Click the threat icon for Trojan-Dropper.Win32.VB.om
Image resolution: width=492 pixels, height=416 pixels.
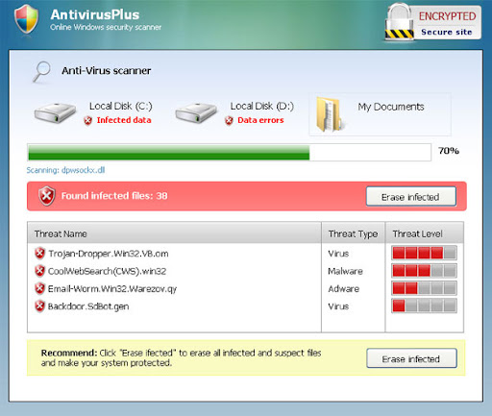point(39,254)
